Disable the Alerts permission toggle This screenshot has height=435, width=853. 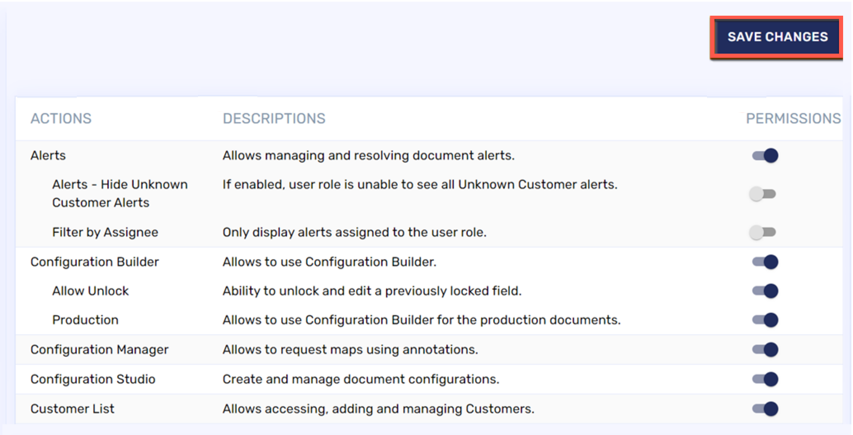click(766, 156)
